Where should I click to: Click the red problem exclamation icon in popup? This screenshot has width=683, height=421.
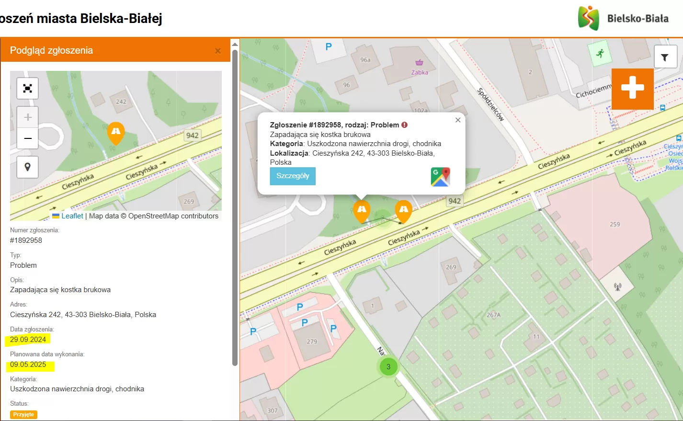click(x=405, y=125)
